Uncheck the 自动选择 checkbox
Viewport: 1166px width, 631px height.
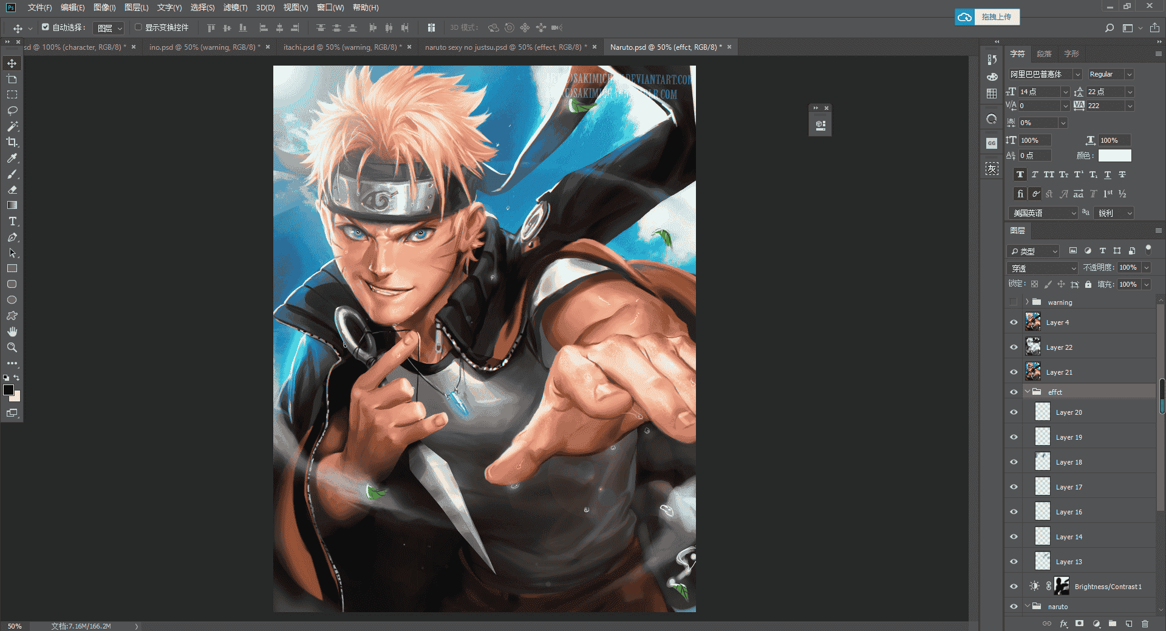46,27
